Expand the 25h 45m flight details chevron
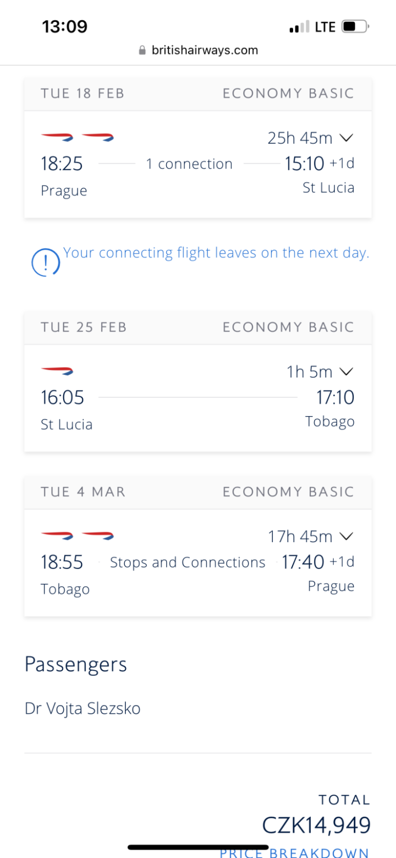Viewport: 396px width, 858px height. pos(346,138)
